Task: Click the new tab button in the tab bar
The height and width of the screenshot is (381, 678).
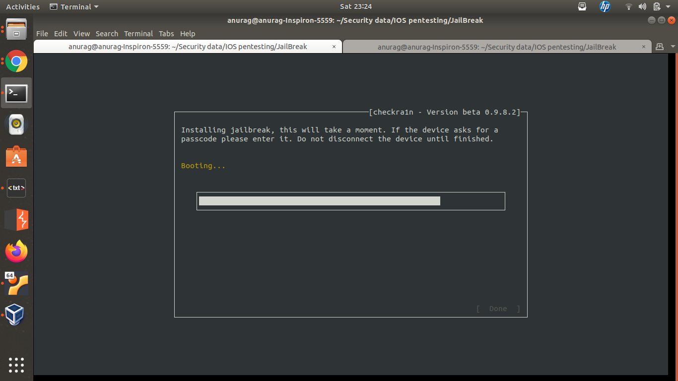Action: pos(660,47)
